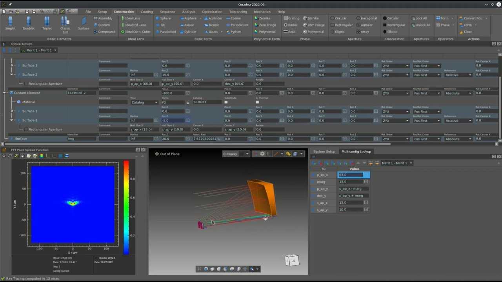Open Reference dropdown set to Absolute for ELEMENT 2
Image resolution: width=502 pixels, height=282 pixels.
click(458, 93)
